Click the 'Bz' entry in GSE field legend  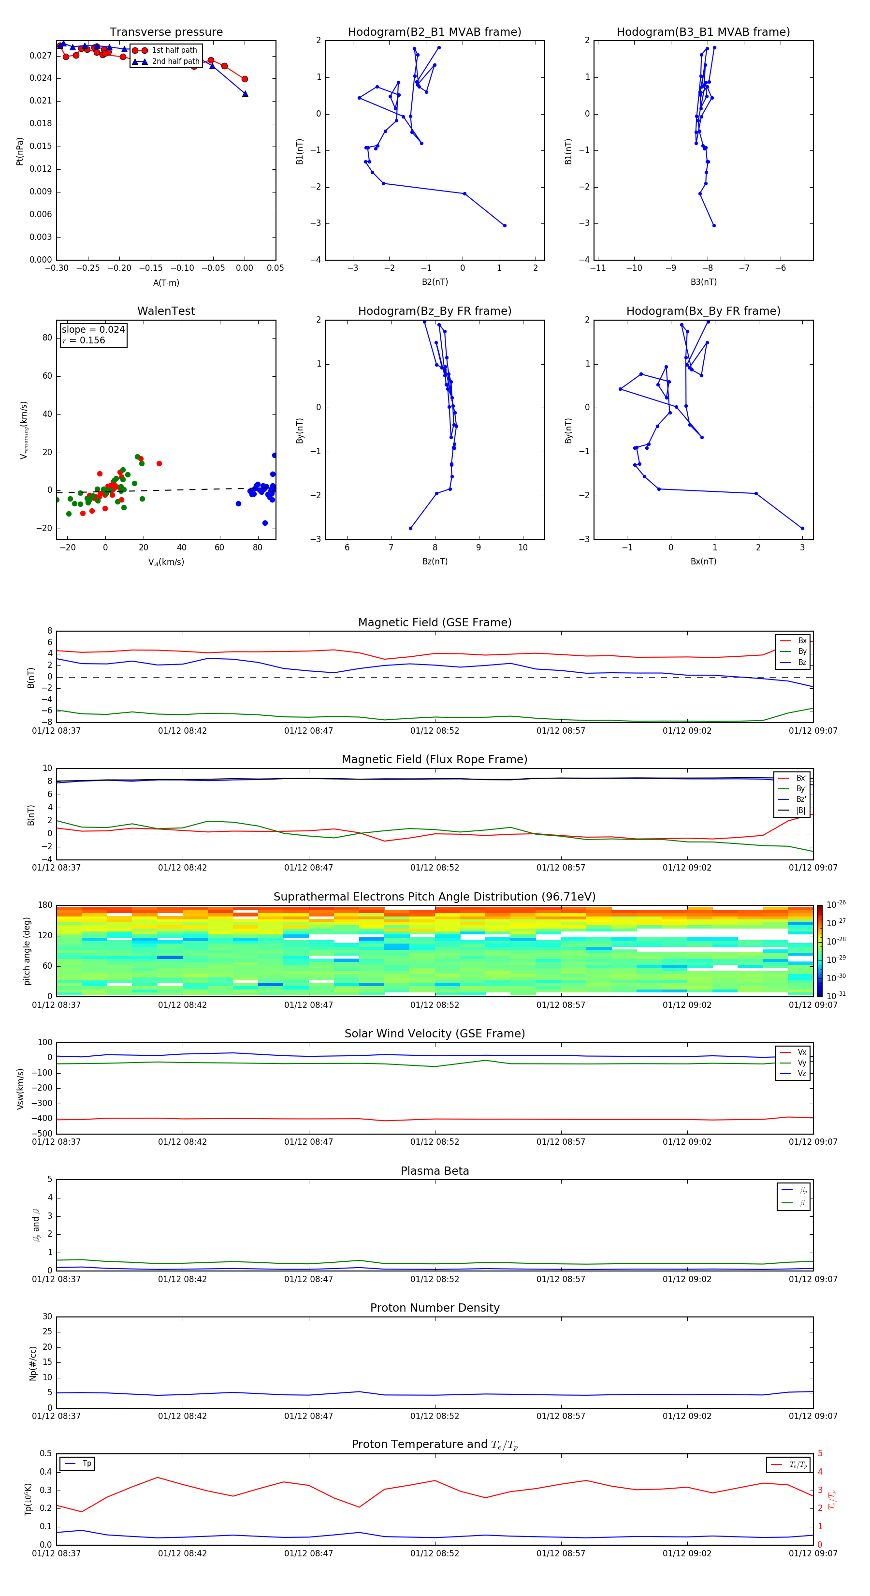[794, 663]
